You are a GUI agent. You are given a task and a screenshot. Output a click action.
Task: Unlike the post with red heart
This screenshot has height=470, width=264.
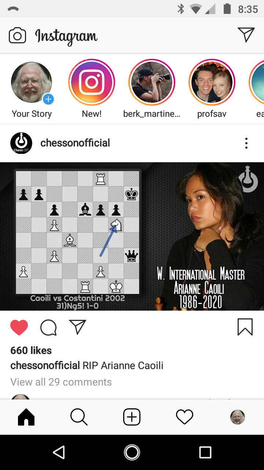click(19, 327)
